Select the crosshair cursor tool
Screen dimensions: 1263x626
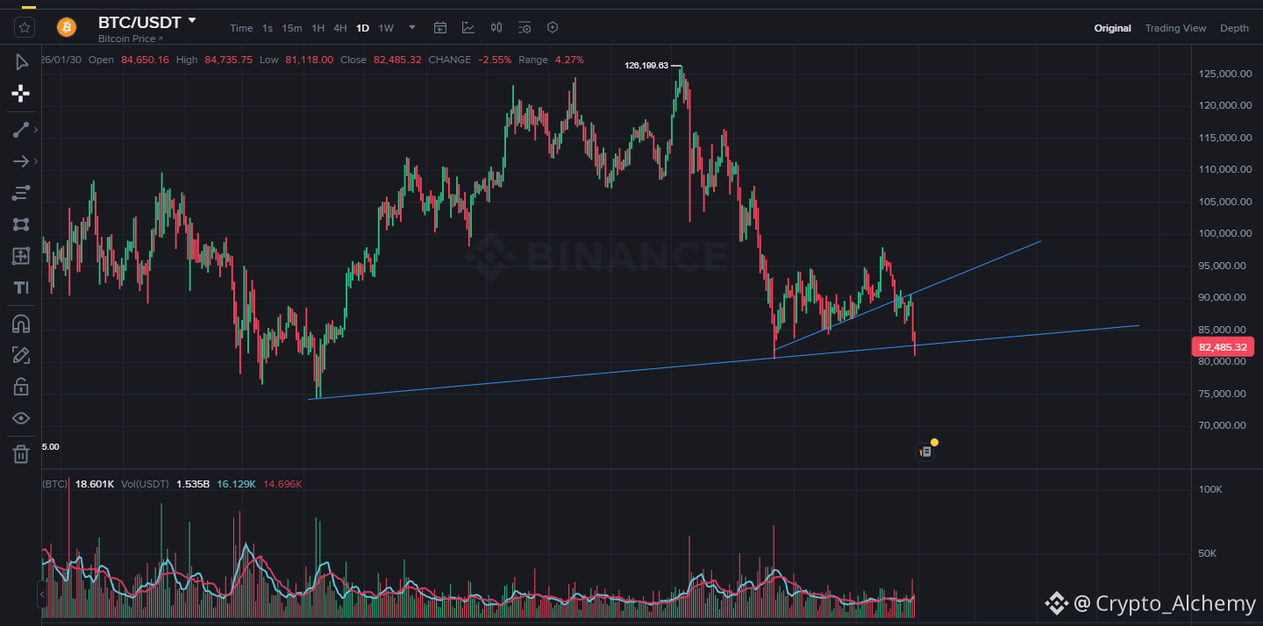(21, 94)
